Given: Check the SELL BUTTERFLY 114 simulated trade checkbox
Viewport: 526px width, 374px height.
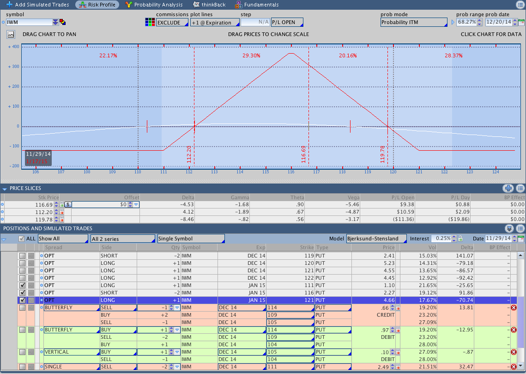Looking at the screenshot, I should pos(23,307).
